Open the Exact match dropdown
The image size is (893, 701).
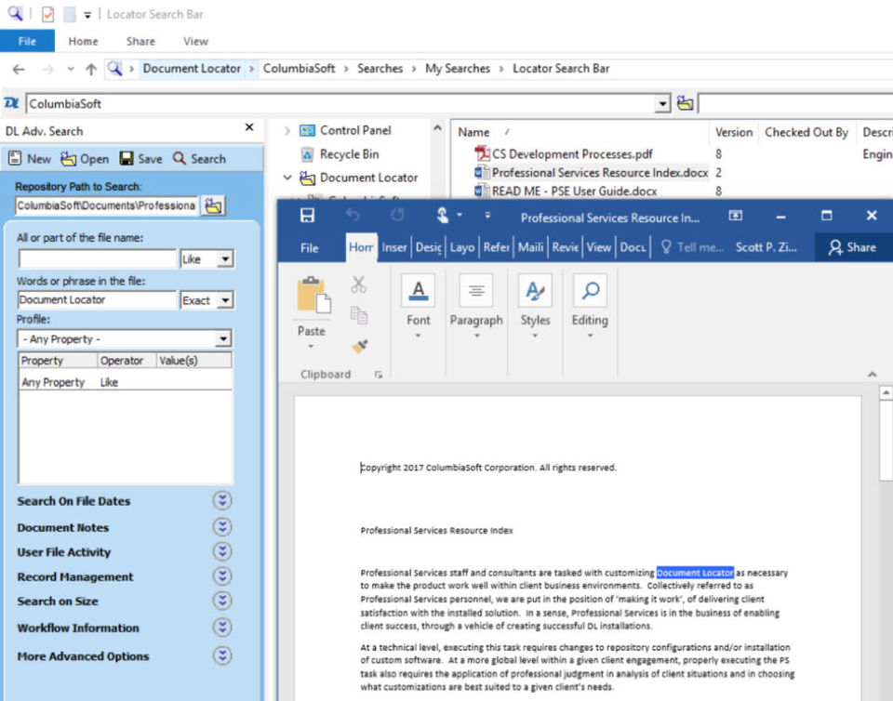point(225,300)
